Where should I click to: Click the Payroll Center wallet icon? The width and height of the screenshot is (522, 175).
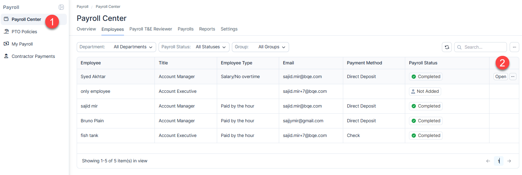tap(6, 19)
